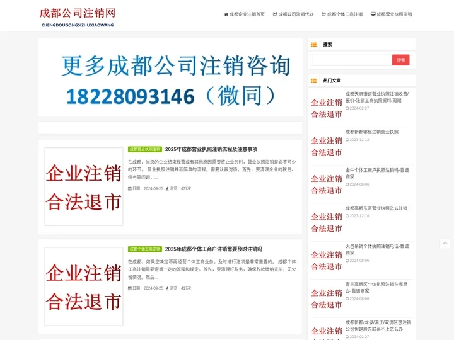Click the date 2024-02-27 under 成都天府街道 article
This screenshot has height=340, width=454.
pyautogui.click(x=359, y=108)
